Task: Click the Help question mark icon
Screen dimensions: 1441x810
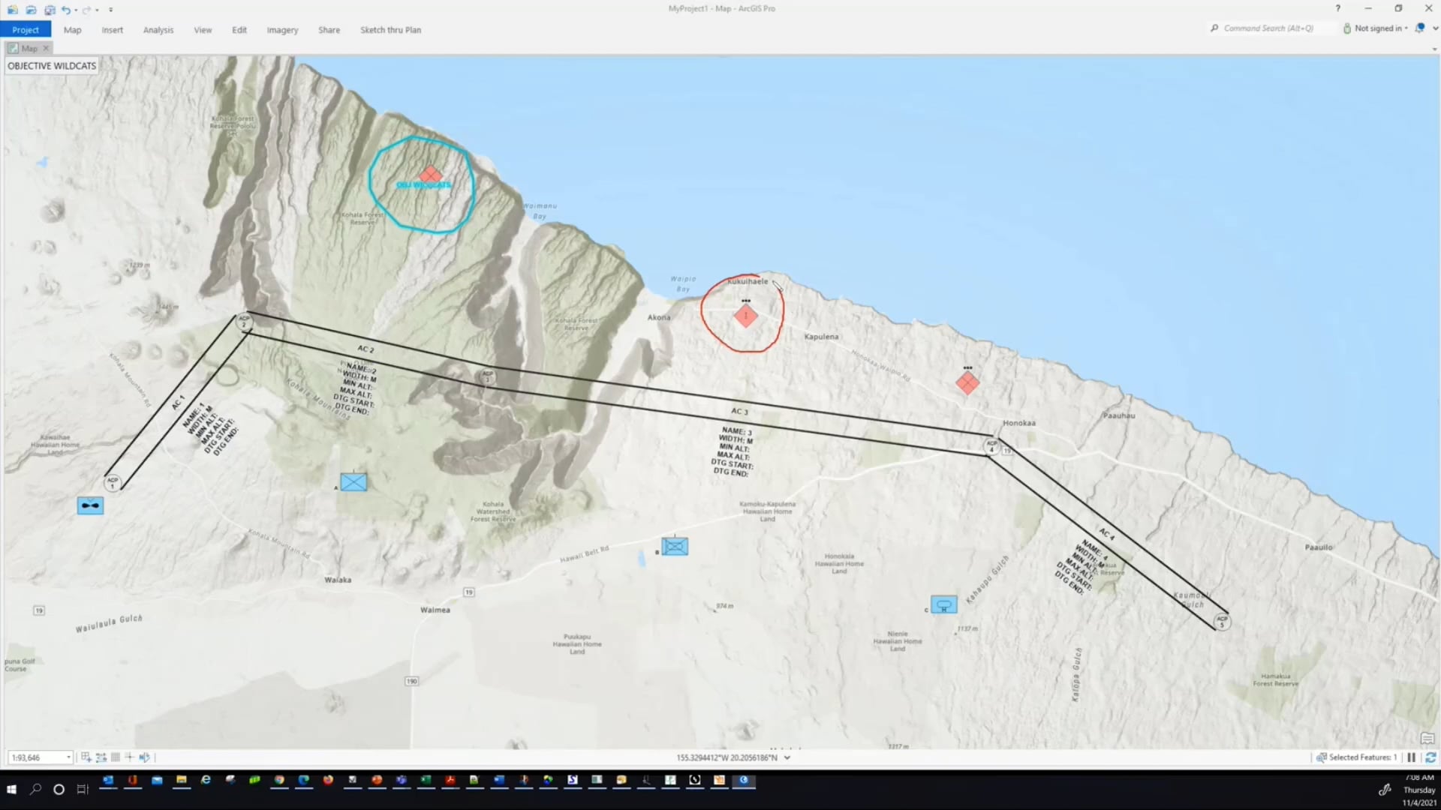Action: click(x=1337, y=8)
